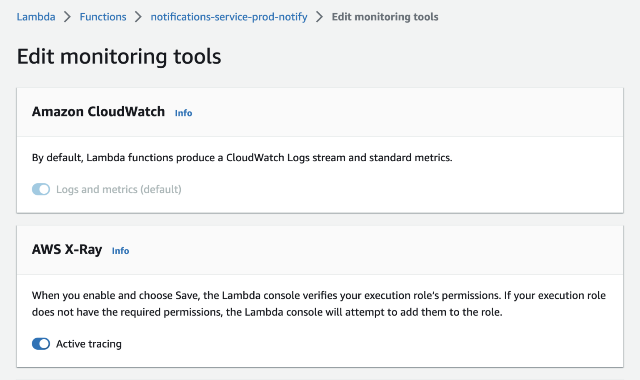Image resolution: width=640 pixels, height=380 pixels.
Task: Click the AWS X-Ray section header
Action: coord(67,249)
